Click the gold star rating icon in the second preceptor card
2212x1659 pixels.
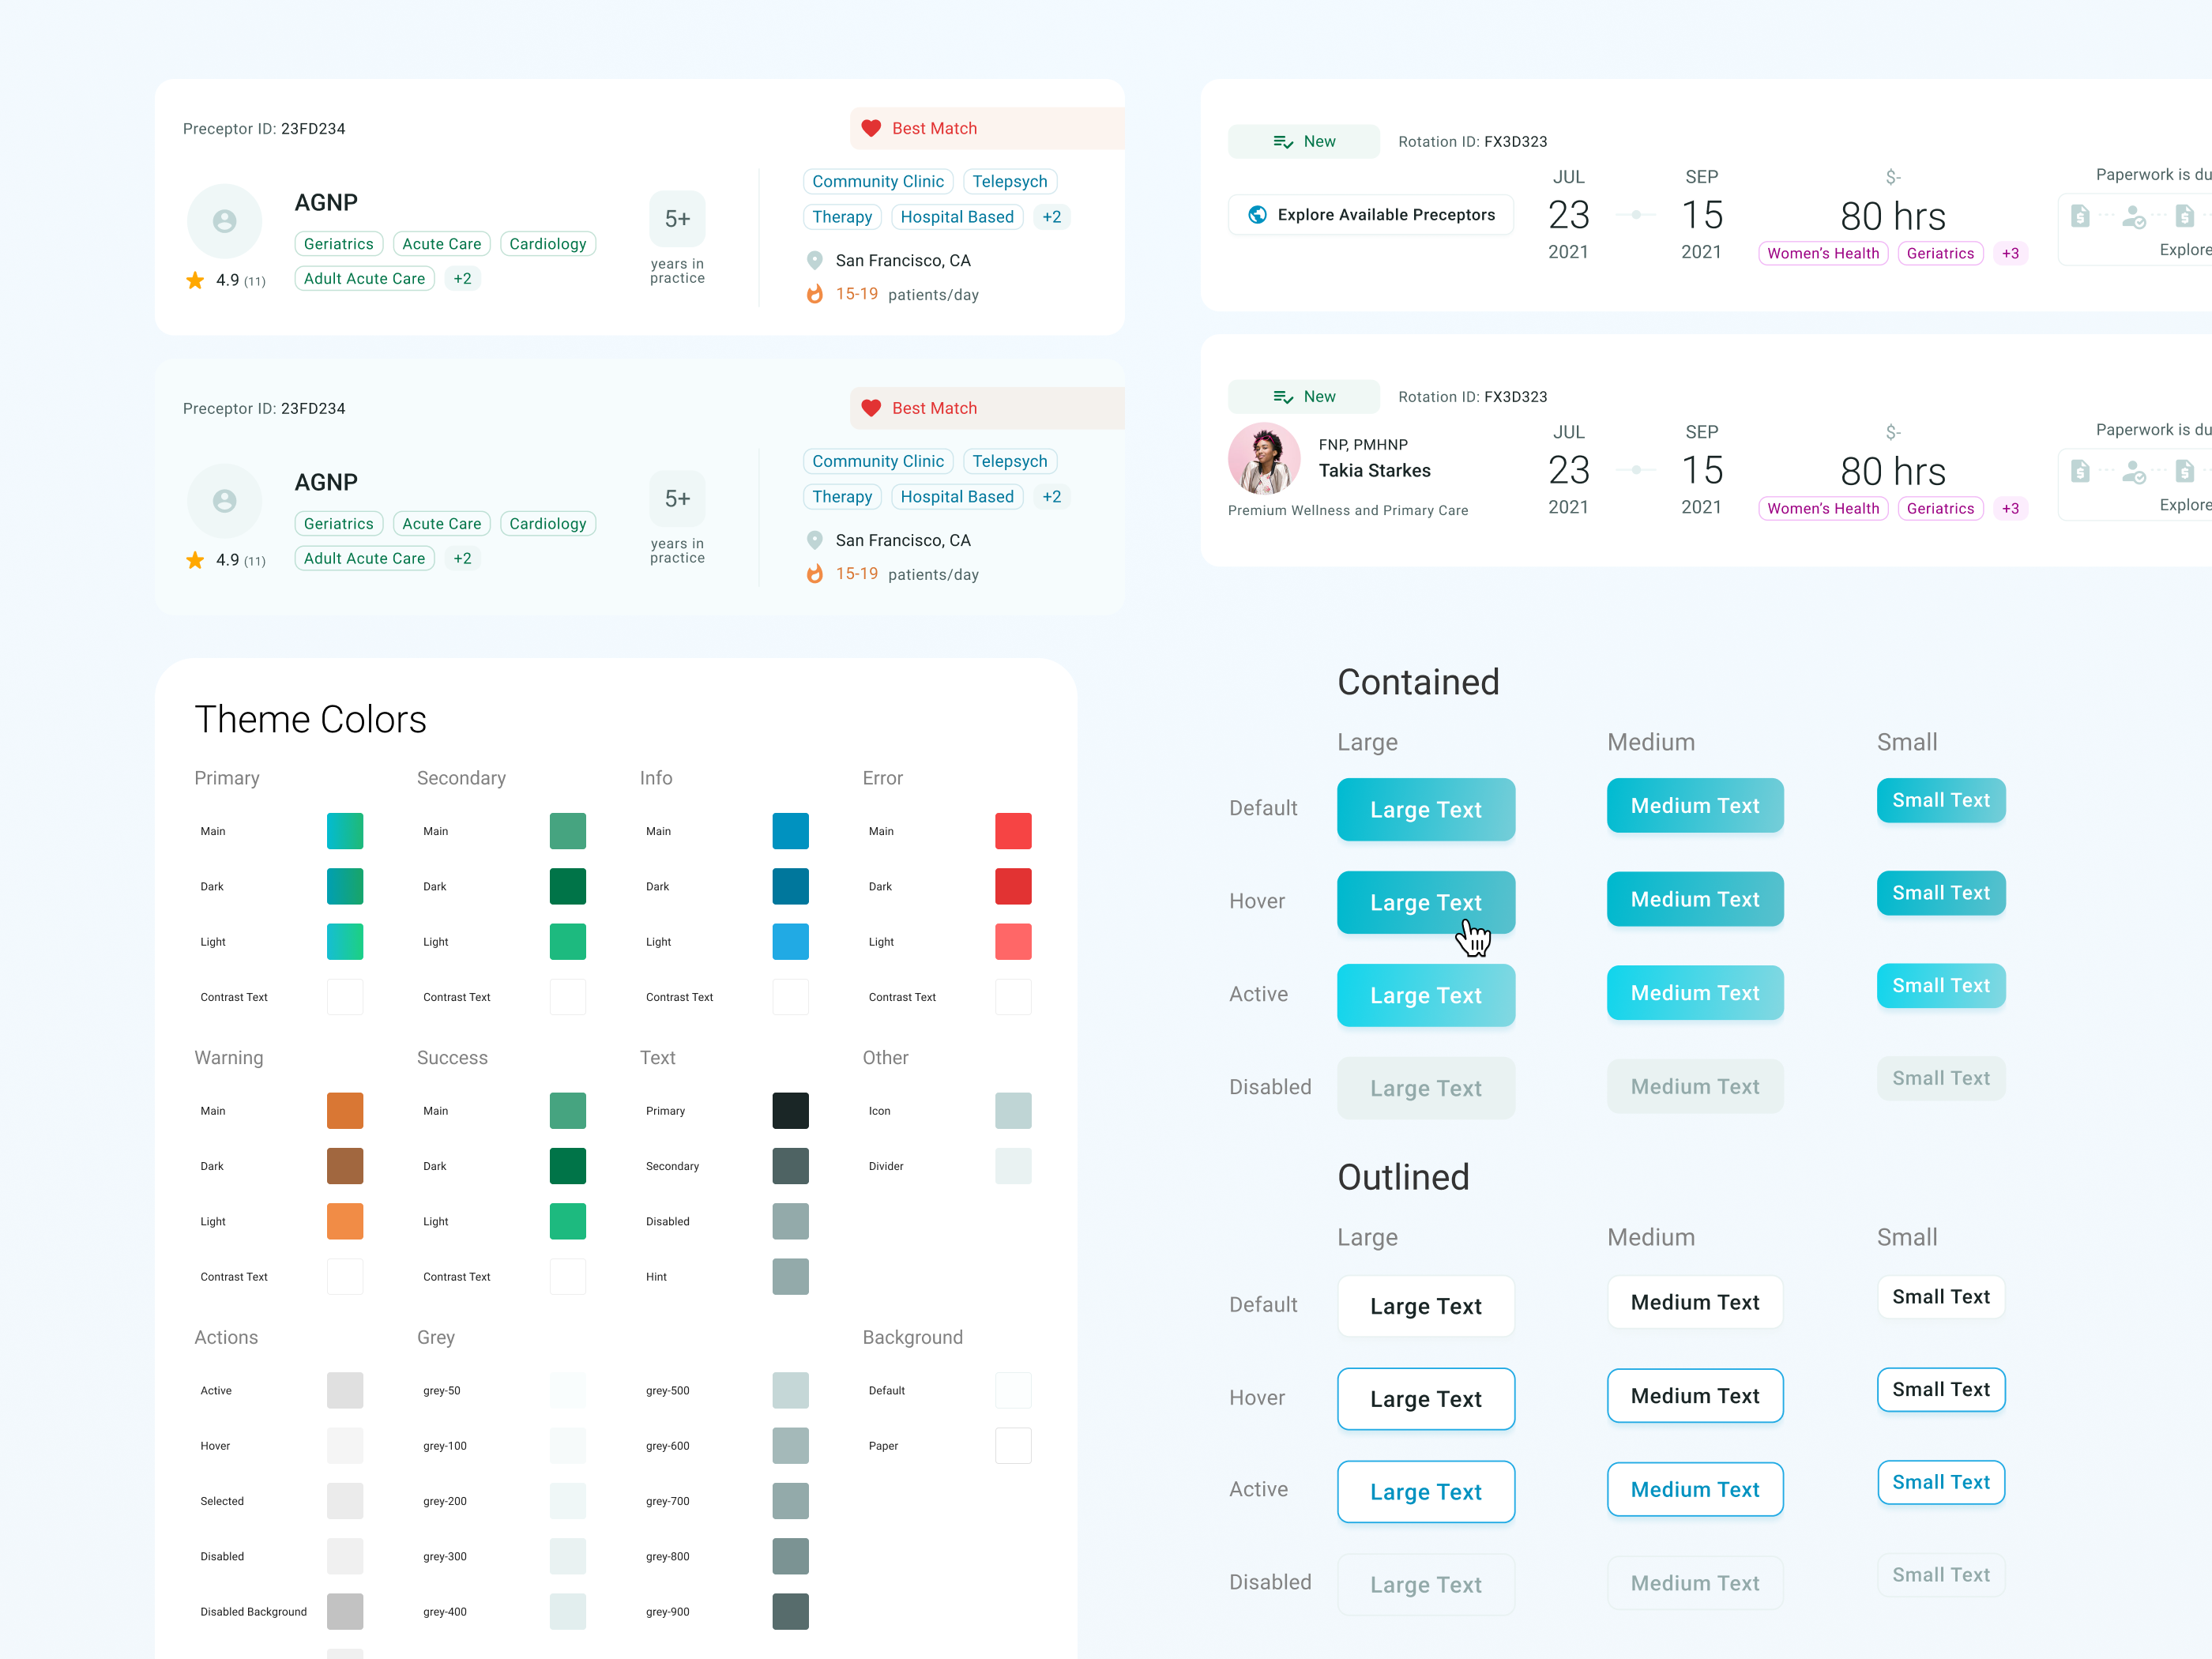pos(195,560)
